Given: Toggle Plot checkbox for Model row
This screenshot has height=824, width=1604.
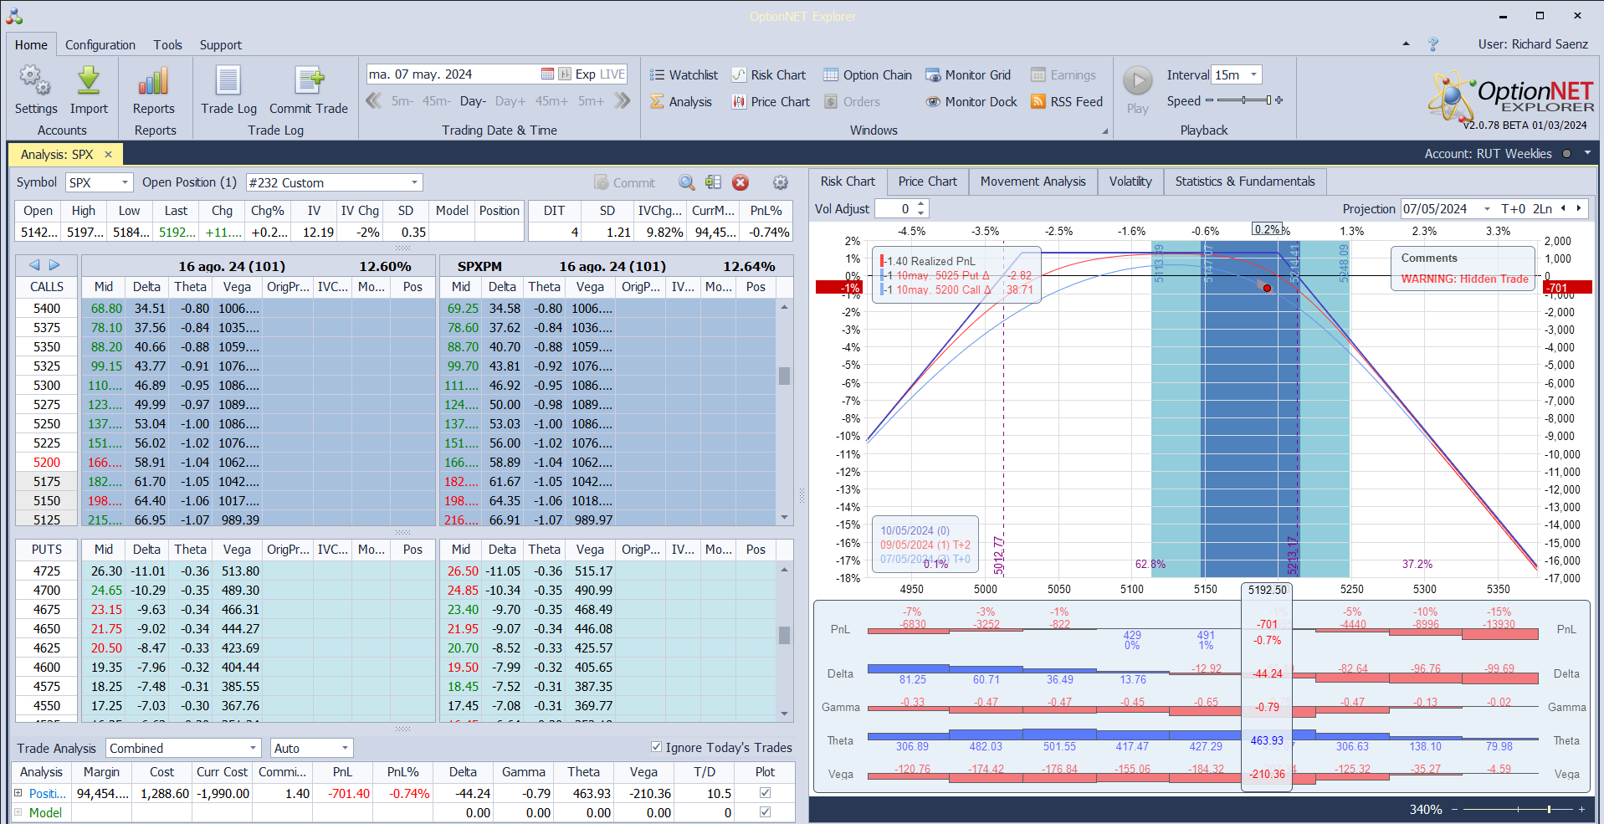Looking at the screenshot, I should click(x=764, y=812).
